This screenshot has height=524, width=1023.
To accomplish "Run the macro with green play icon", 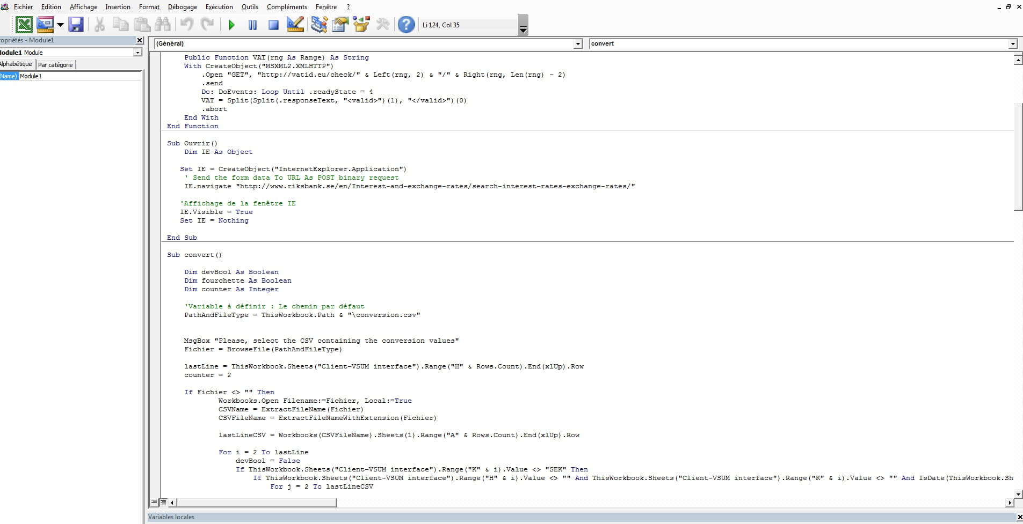I will point(231,25).
